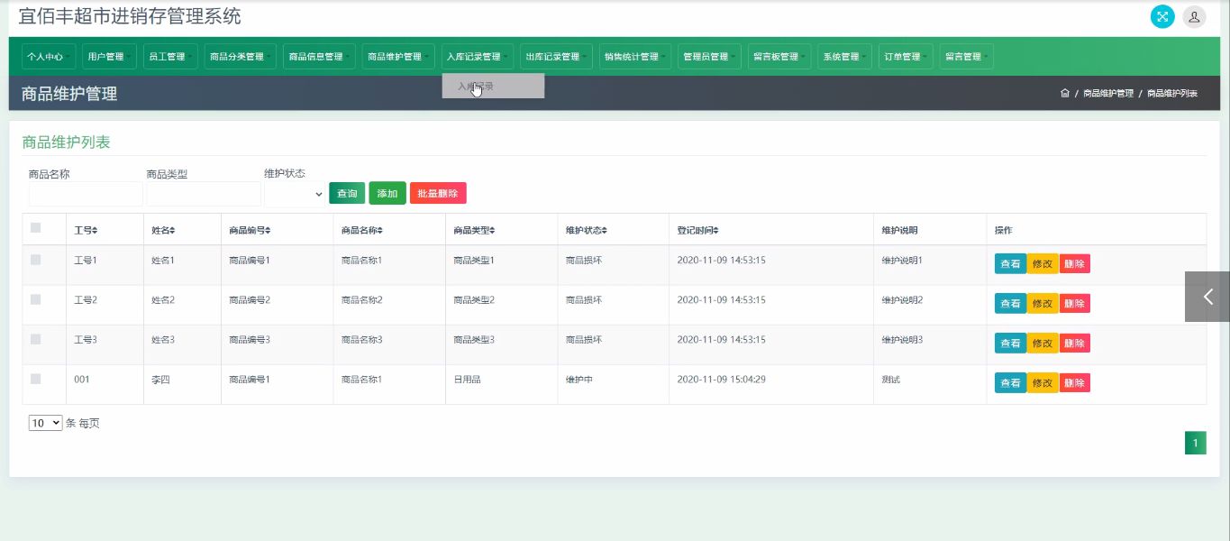Image resolution: width=1230 pixels, height=541 pixels.
Task: Check the row for 工号1
Action: click(x=36, y=260)
